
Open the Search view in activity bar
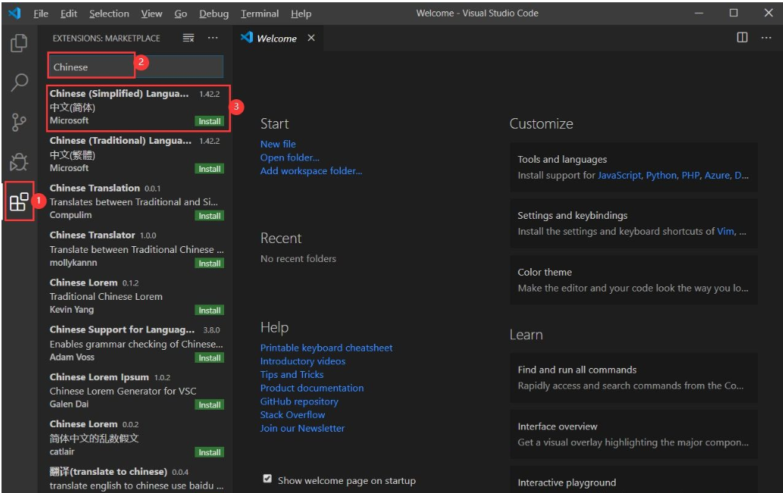pyautogui.click(x=19, y=83)
